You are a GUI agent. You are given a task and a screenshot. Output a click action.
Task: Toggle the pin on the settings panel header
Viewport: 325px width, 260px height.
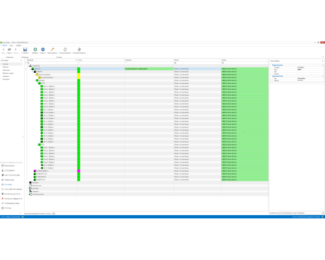coord(322,61)
